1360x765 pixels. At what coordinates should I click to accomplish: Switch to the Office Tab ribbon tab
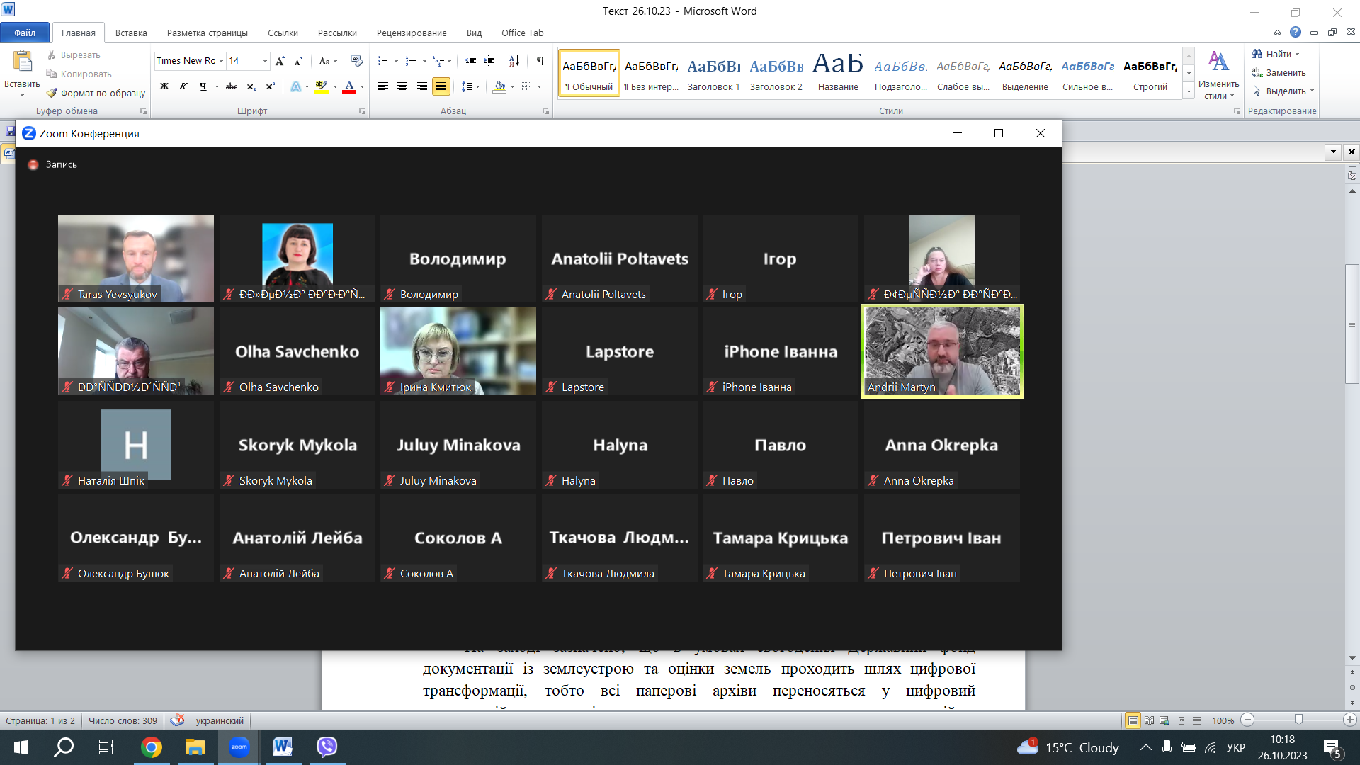click(522, 33)
